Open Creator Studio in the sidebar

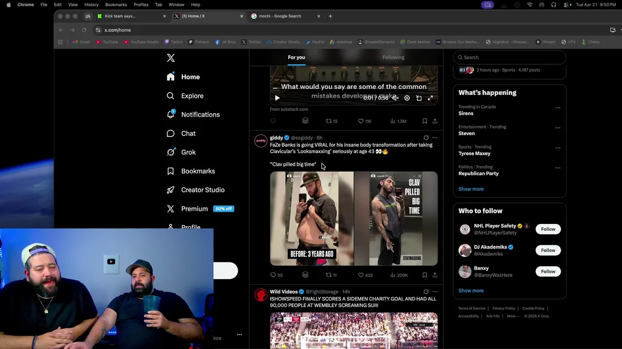click(x=195, y=190)
